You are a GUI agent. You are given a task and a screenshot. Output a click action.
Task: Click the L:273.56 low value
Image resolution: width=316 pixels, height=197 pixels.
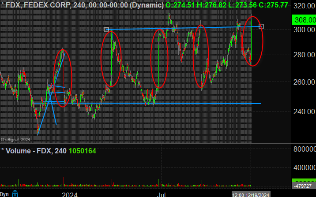[242, 5]
